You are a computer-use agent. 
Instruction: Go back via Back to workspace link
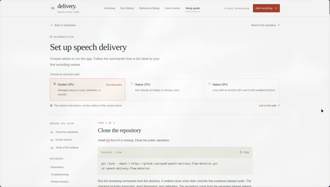(63, 25)
